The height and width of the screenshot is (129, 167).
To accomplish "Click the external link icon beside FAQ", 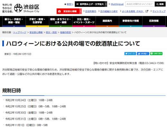I will point(147,11).
